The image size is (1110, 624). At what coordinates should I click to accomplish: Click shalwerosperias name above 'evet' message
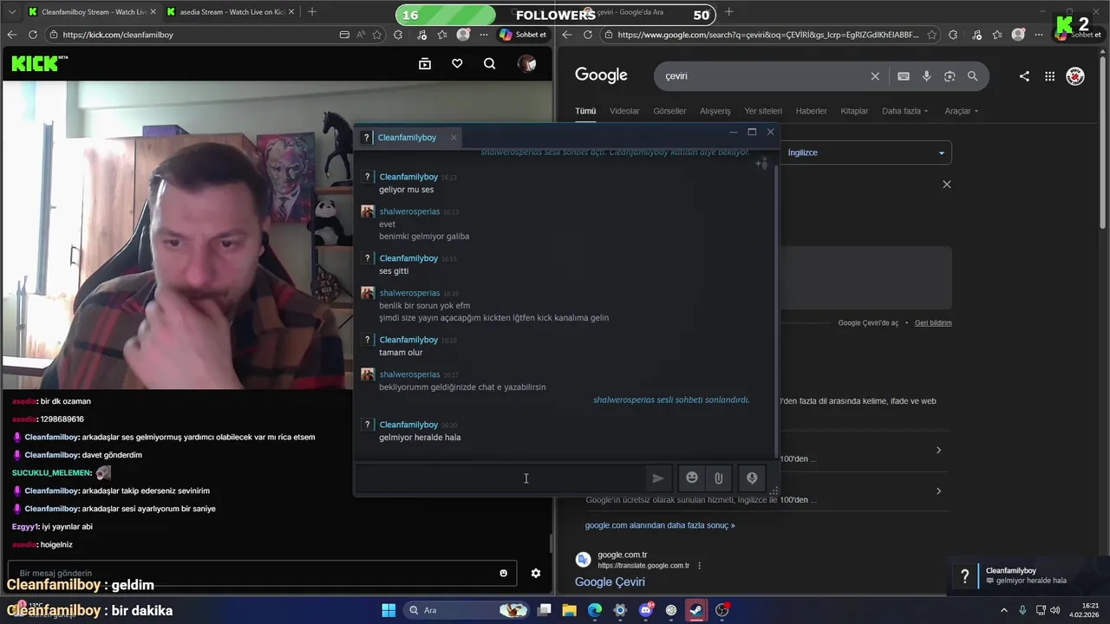point(409,211)
